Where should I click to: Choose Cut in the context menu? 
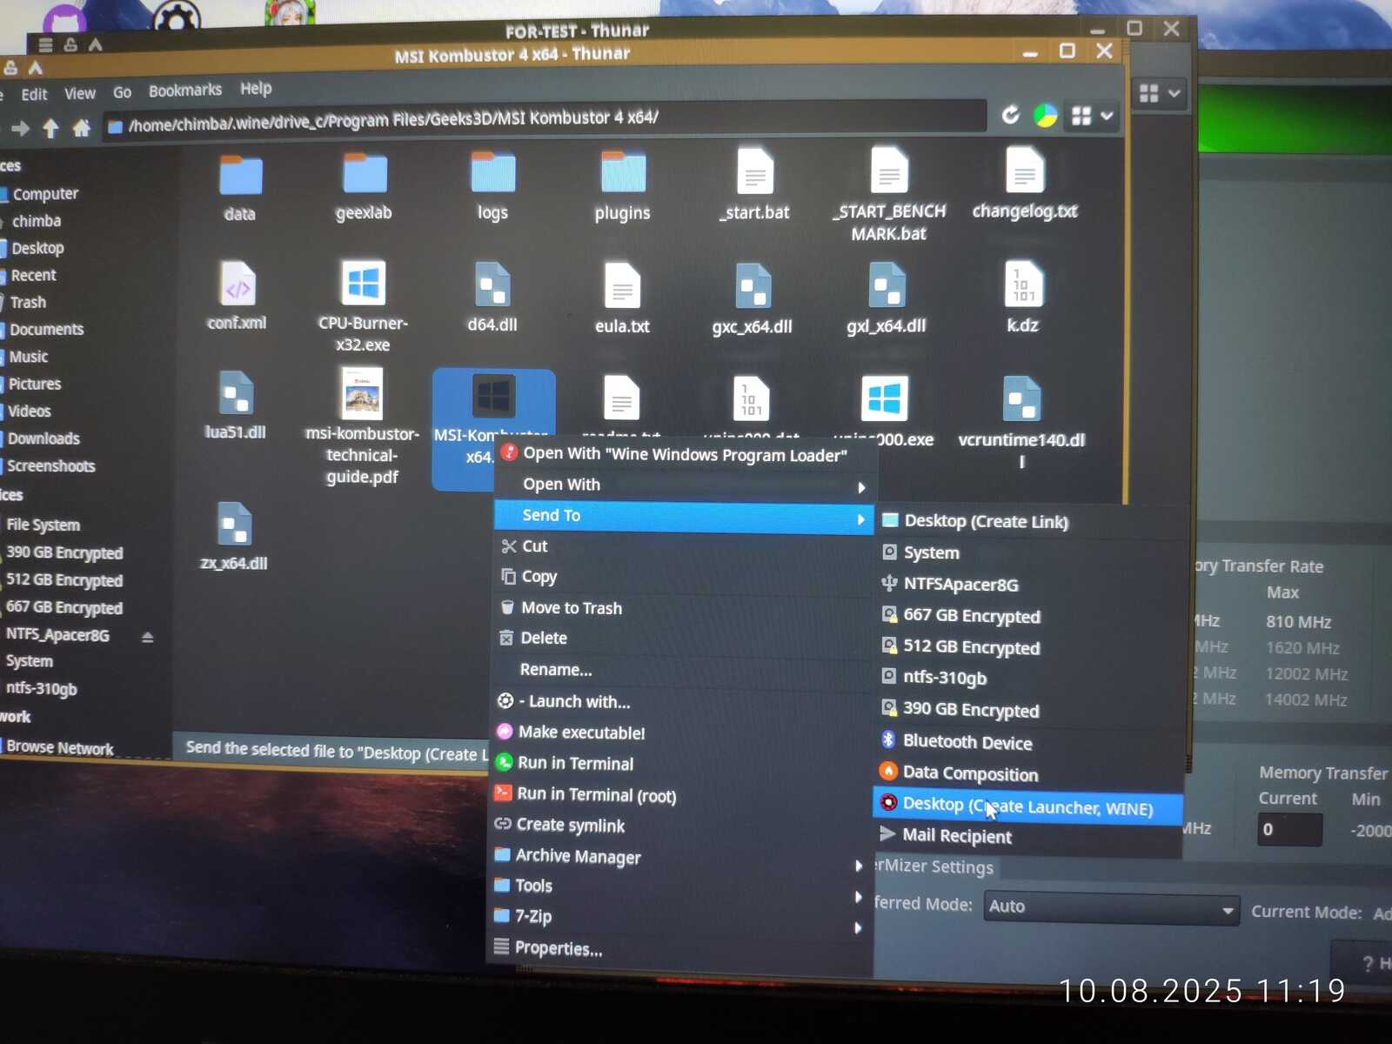click(x=683, y=547)
